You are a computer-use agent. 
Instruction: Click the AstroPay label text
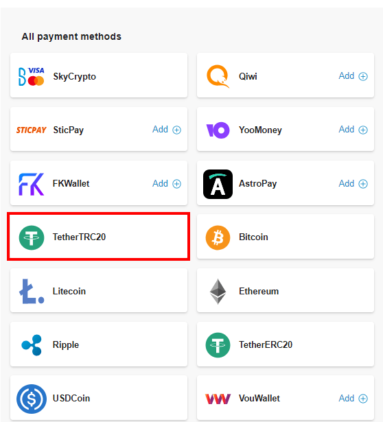258,184
